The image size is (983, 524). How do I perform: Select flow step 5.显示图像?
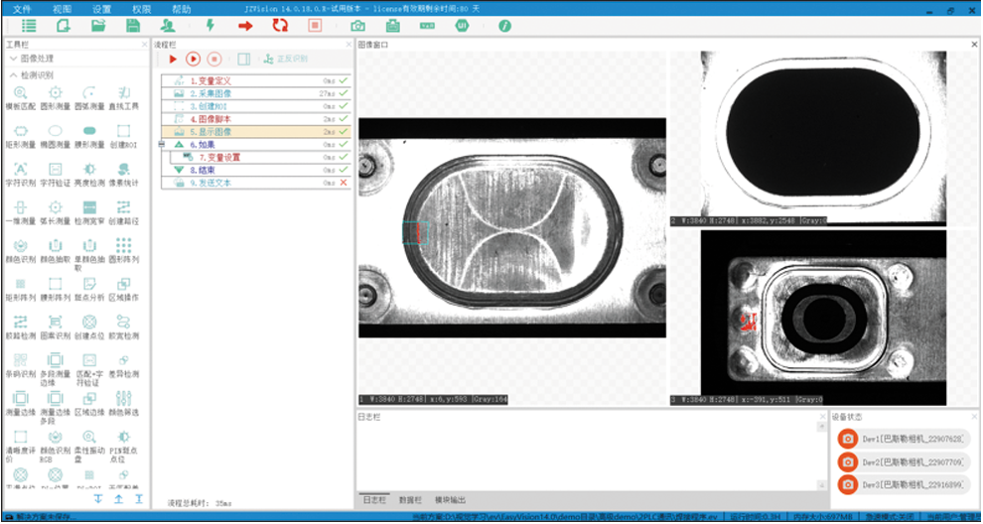(256, 132)
